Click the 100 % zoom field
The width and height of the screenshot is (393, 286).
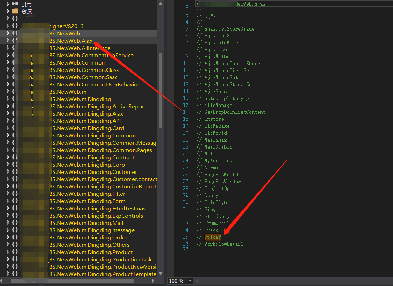coord(178,281)
